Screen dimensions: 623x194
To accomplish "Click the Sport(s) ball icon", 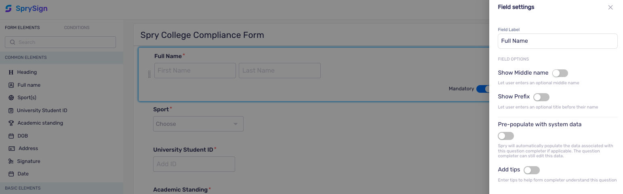I will pos(11,98).
